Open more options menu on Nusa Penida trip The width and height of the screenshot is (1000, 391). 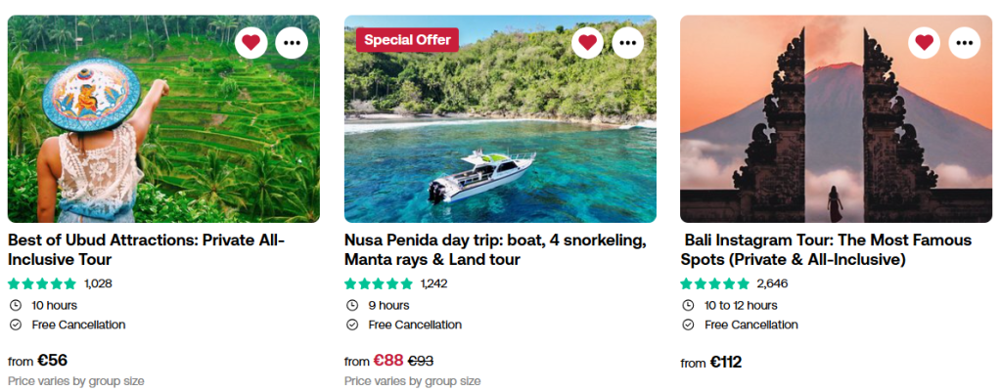[628, 42]
